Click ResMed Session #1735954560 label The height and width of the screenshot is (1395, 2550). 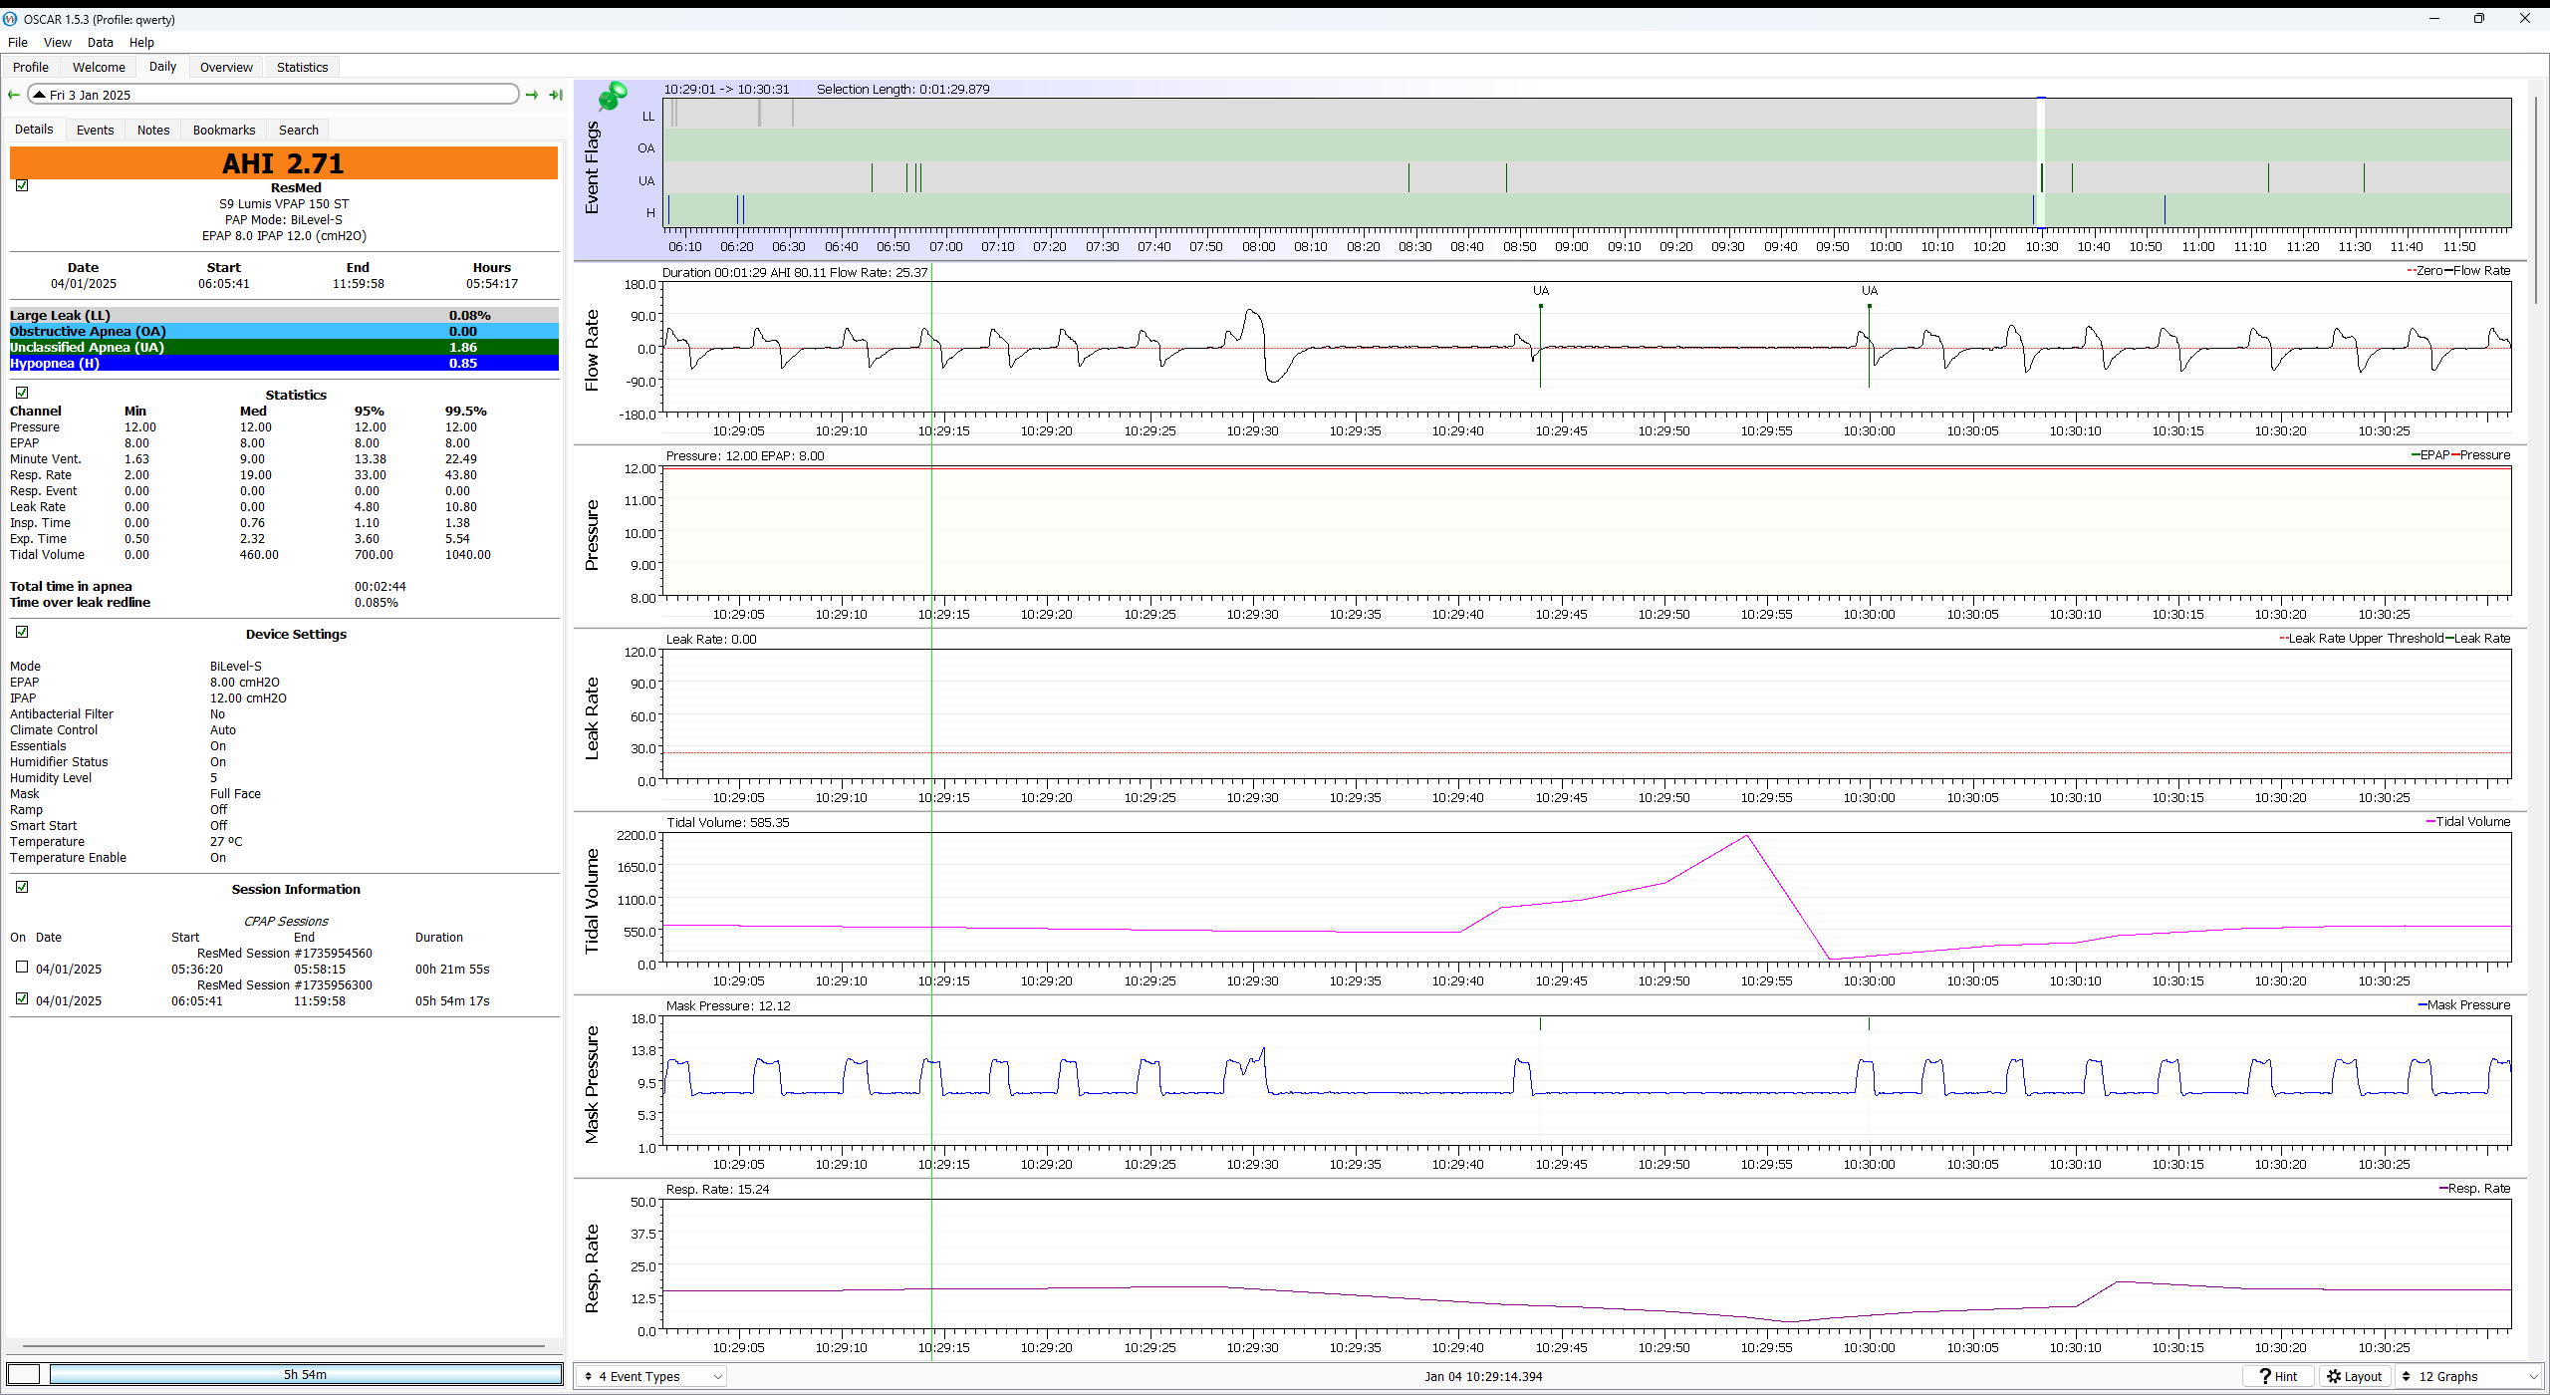click(284, 954)
